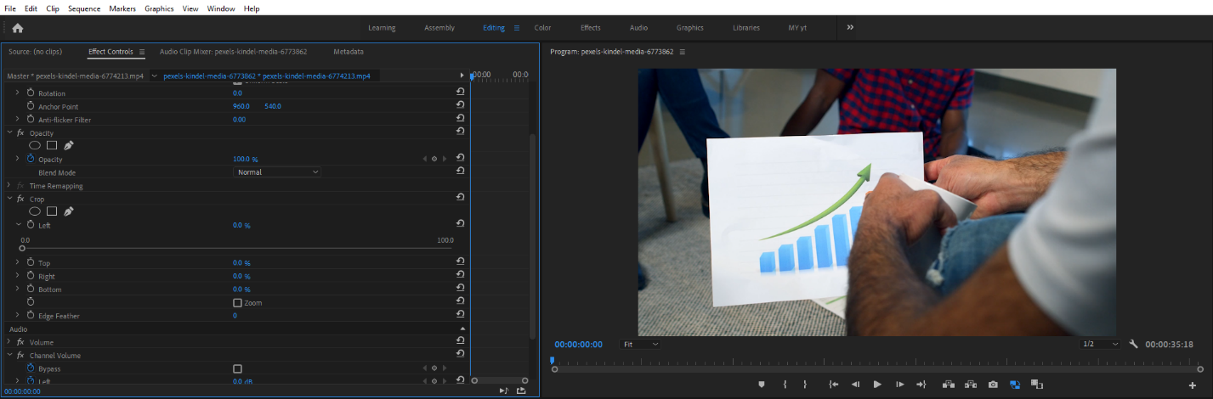Toggle animation stopwatch for Anchor Point
1213x399 pixels.
[x=31, y=106]
